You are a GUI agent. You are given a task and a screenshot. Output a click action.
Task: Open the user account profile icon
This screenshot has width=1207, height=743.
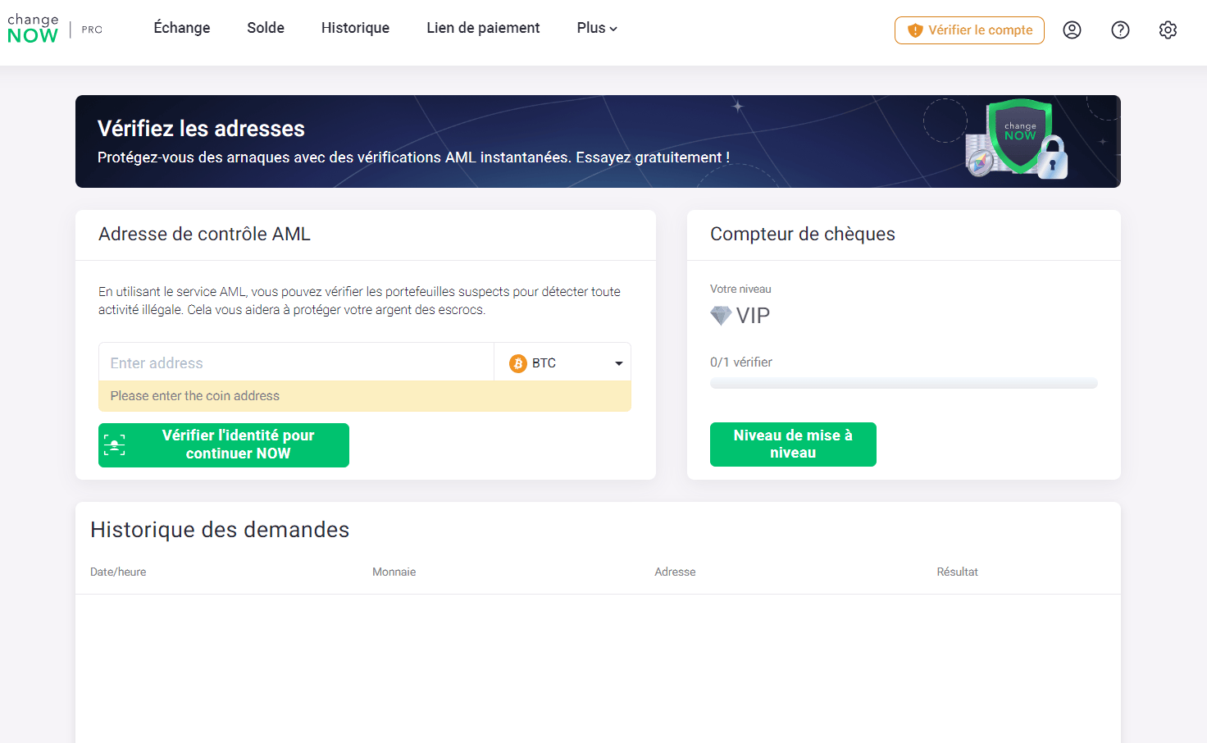(x=1072, y=30)
